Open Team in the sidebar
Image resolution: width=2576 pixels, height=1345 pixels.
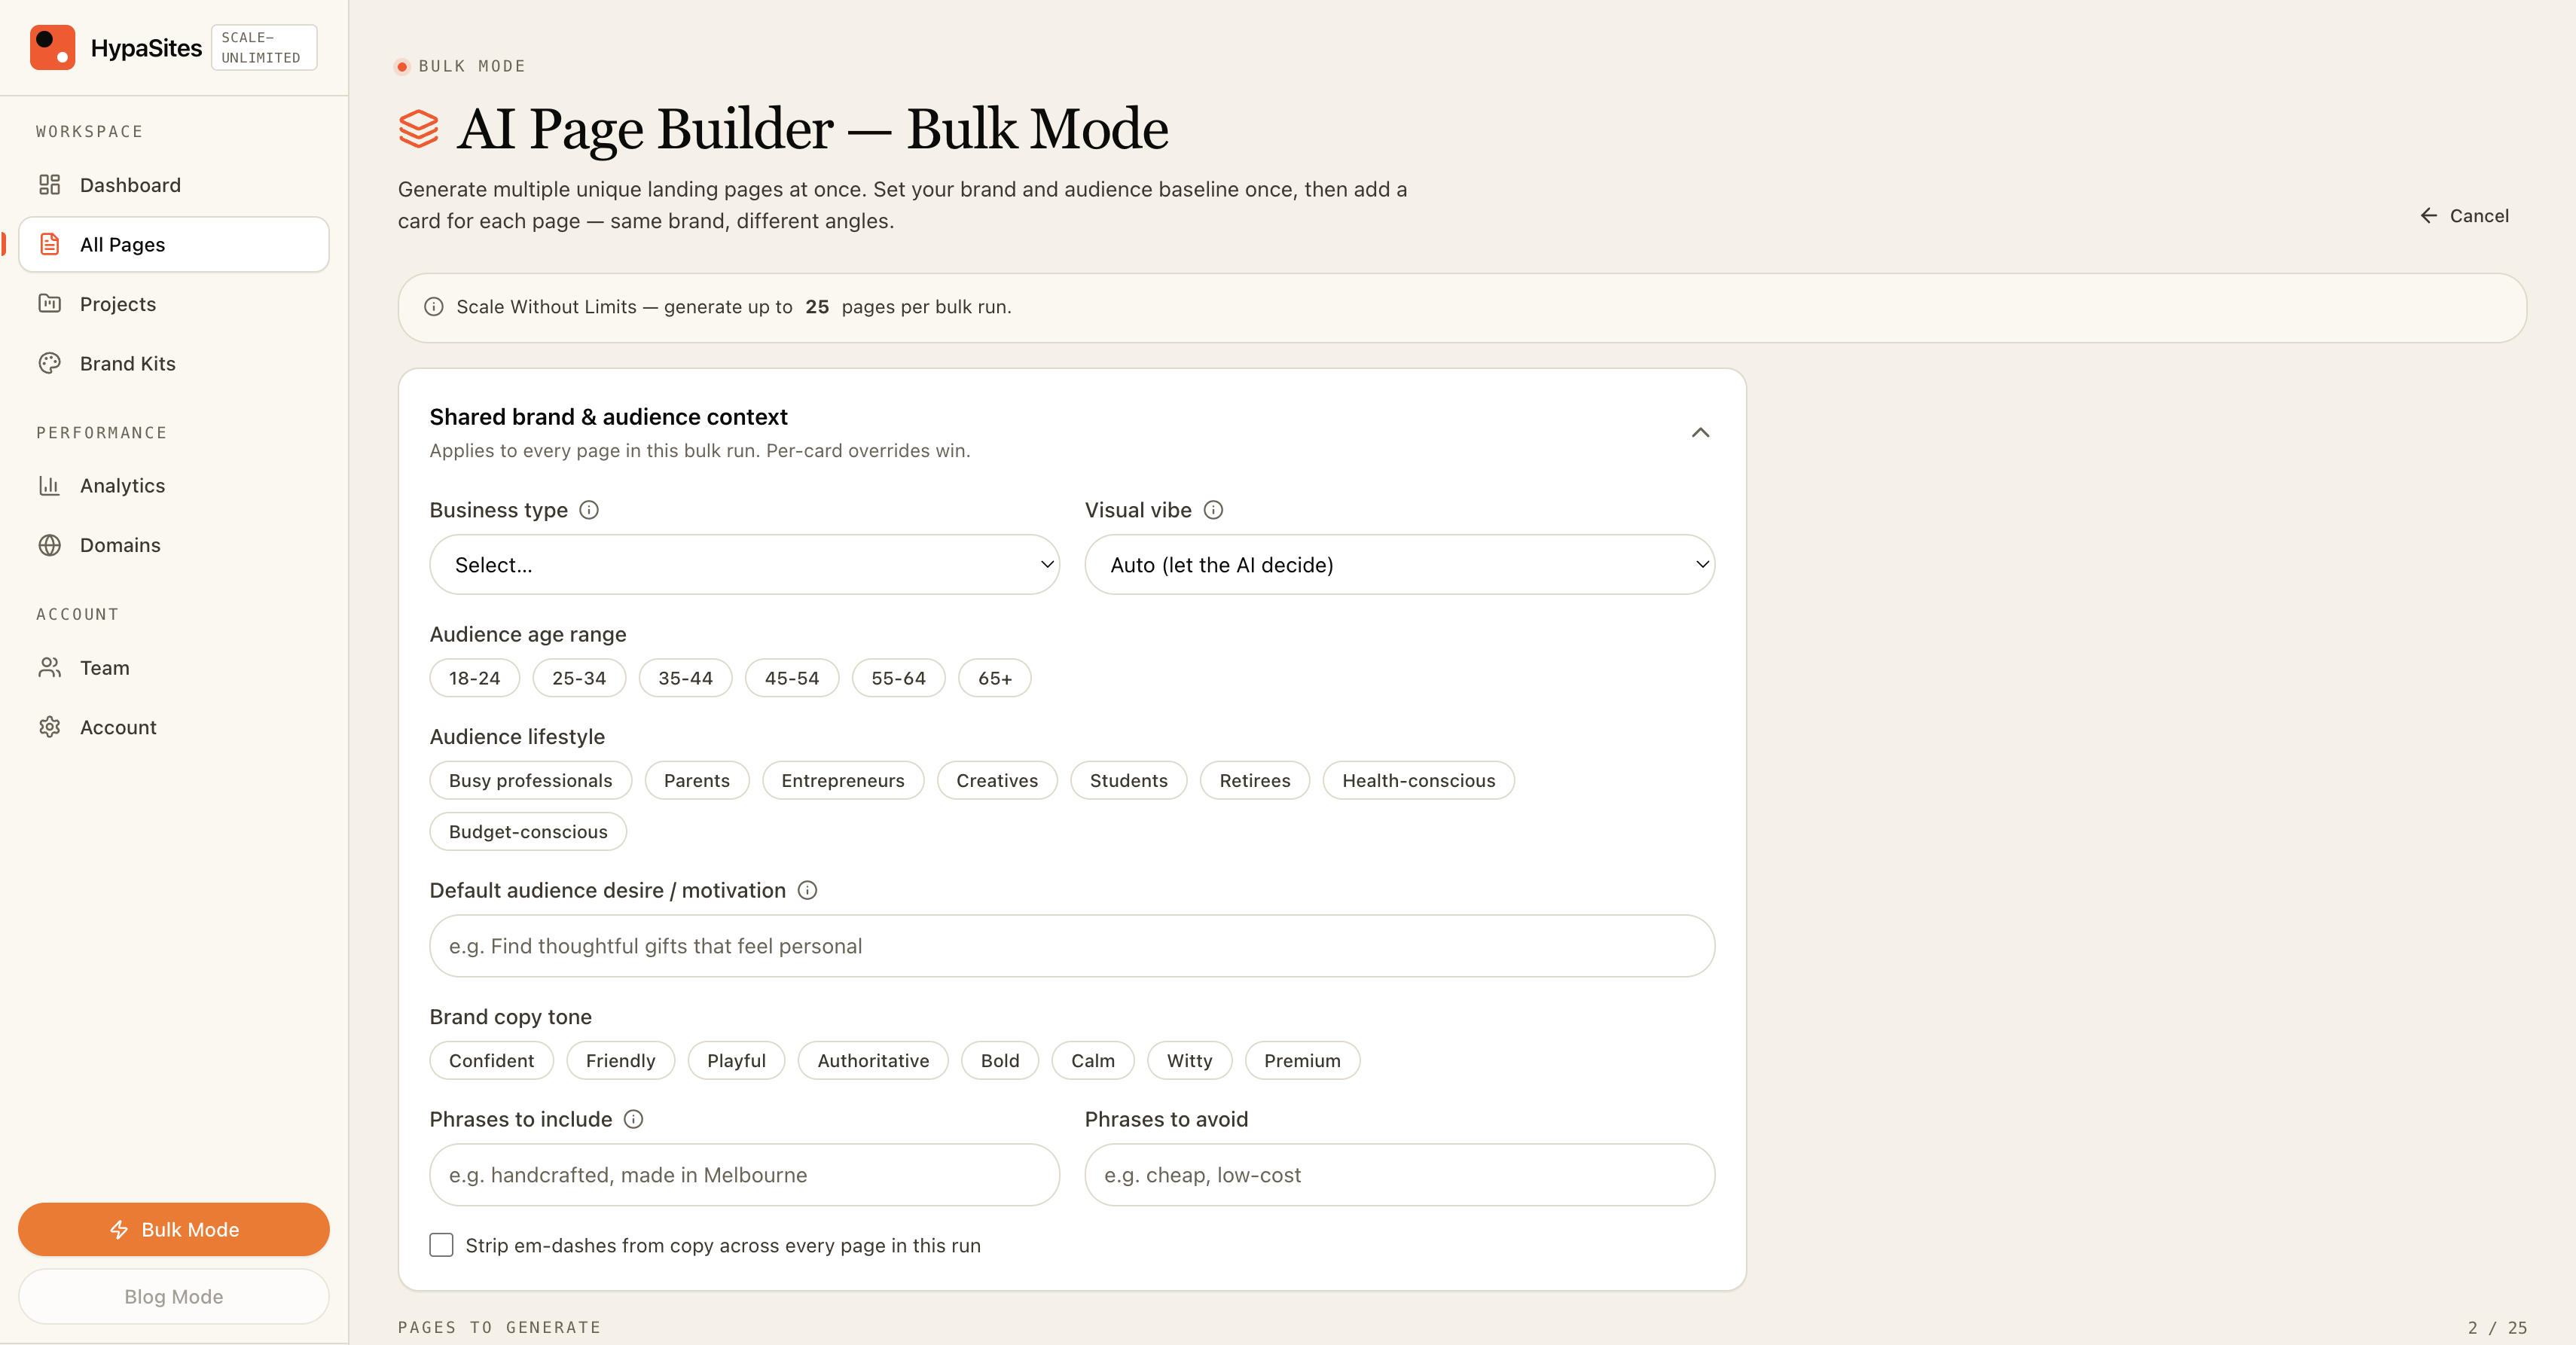[173, 667]
